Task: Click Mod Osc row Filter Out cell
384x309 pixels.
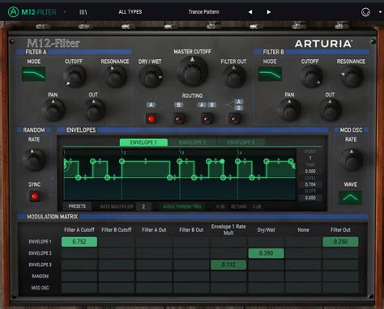Action: click(340, 288)
